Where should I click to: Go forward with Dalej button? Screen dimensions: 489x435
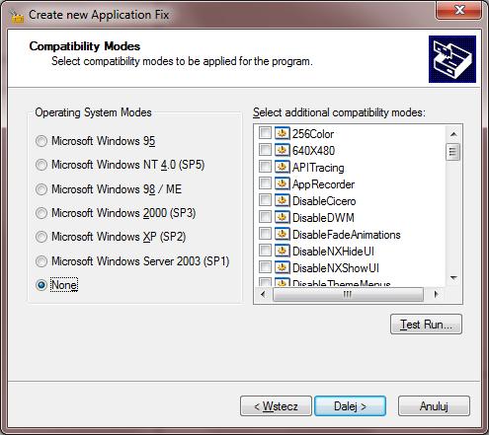(350, 406)
